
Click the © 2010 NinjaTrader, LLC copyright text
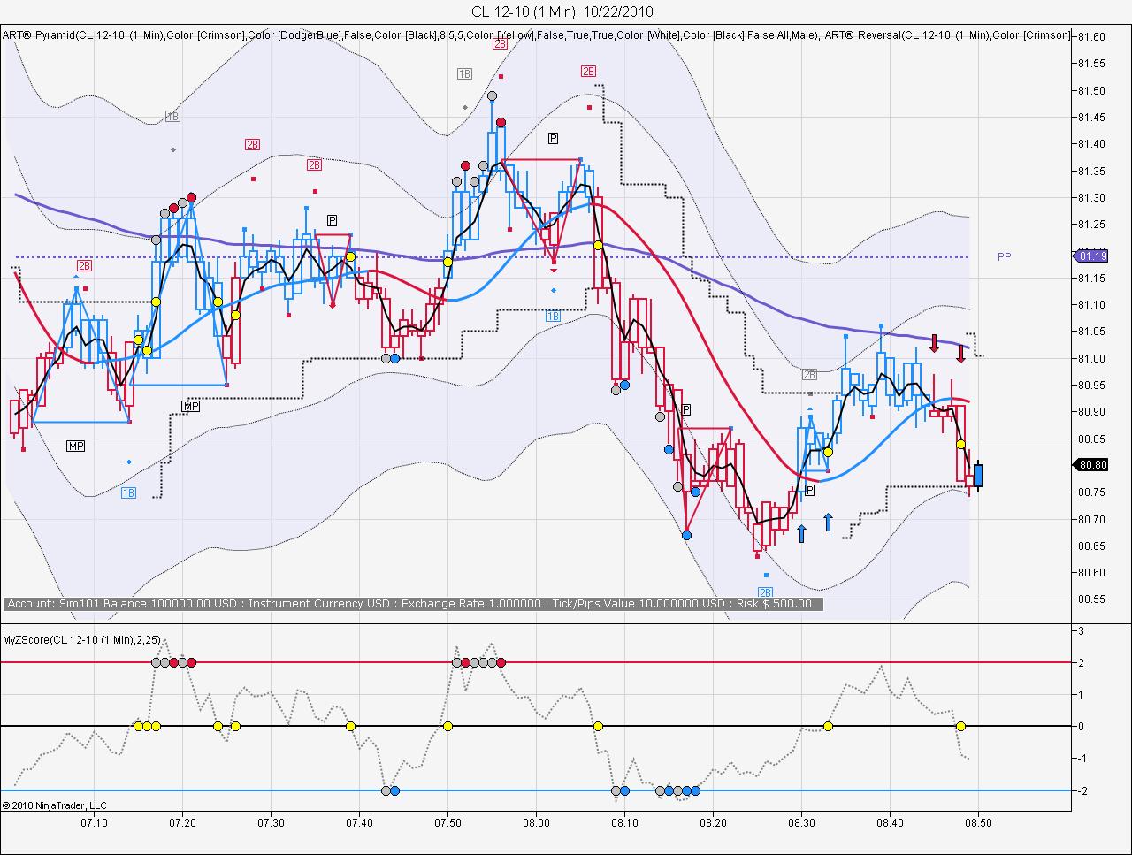tap(55, 805)
